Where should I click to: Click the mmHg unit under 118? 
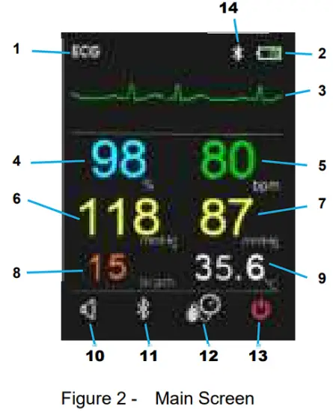click(x=160, y=241)
